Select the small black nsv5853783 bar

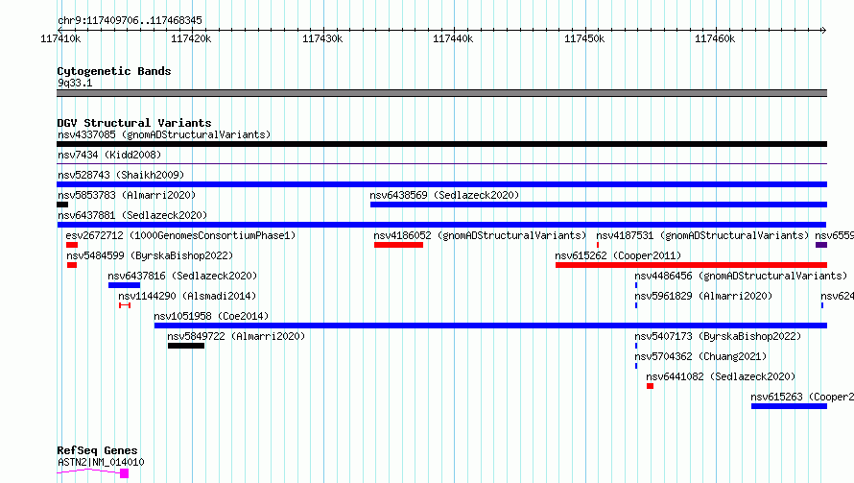[x=62, y=205]
